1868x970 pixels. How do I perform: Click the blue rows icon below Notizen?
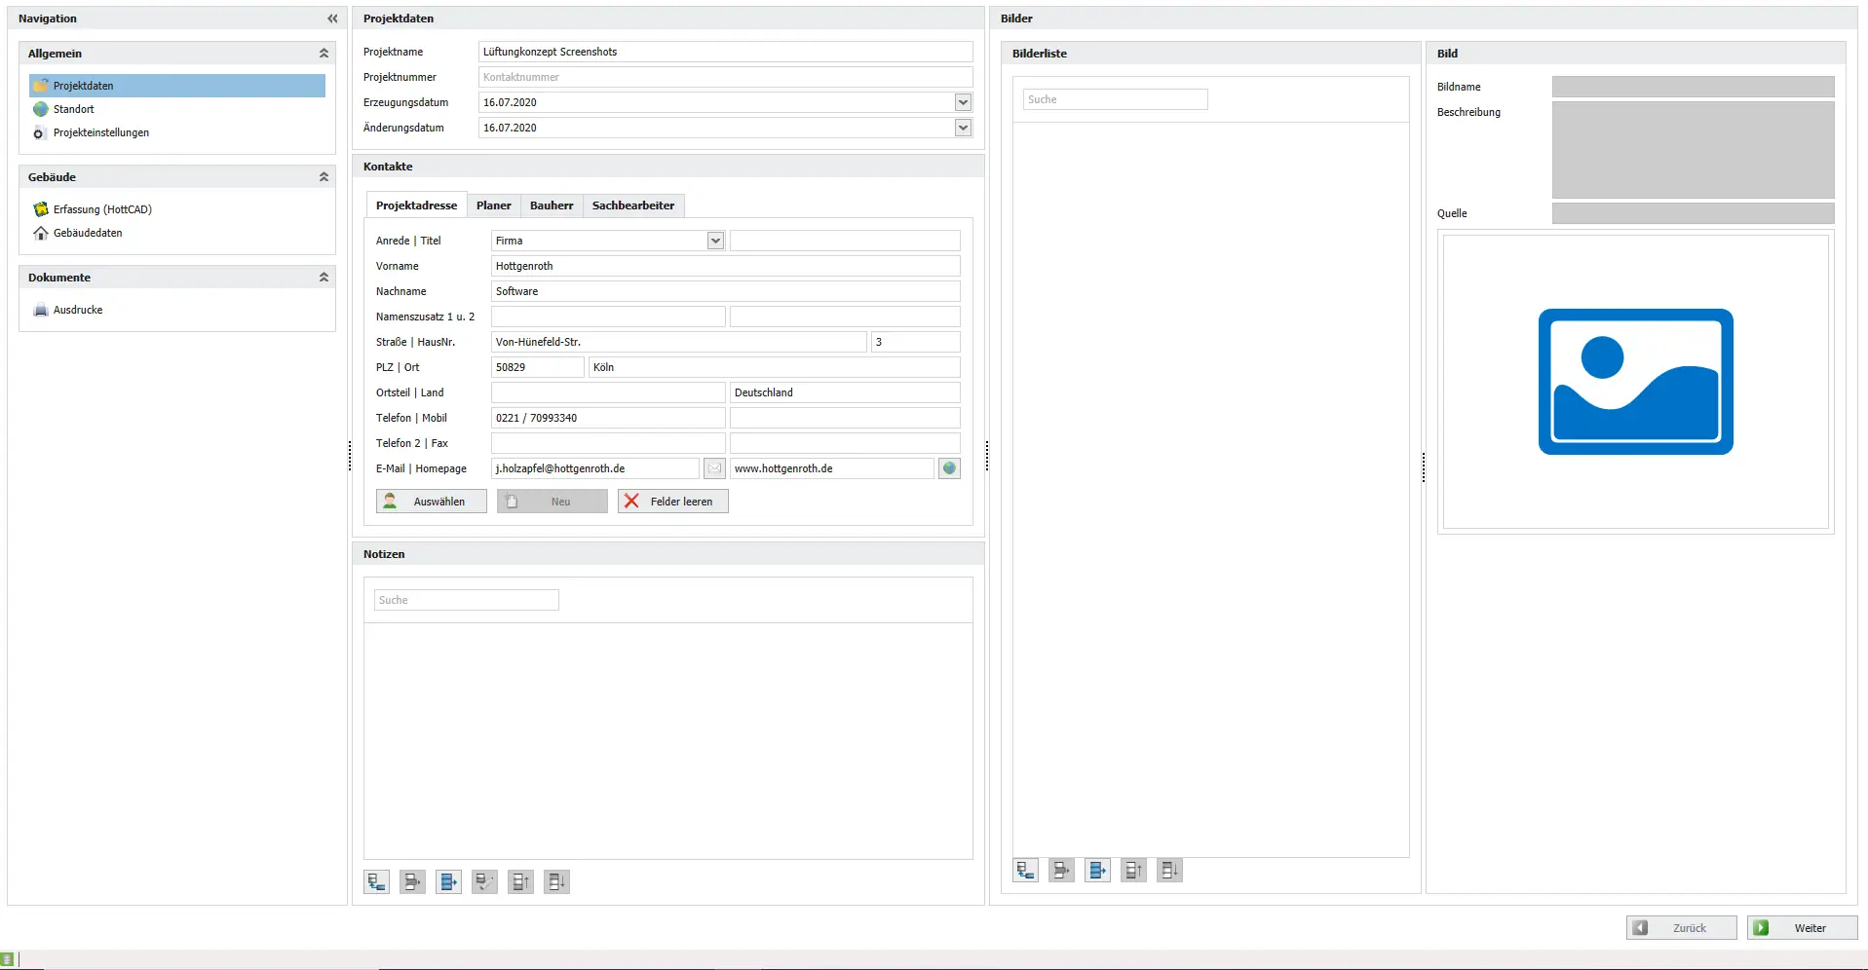448,882
